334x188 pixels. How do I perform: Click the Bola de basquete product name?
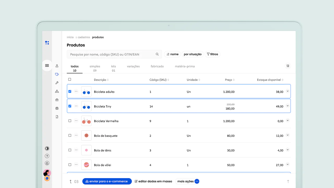106,136
